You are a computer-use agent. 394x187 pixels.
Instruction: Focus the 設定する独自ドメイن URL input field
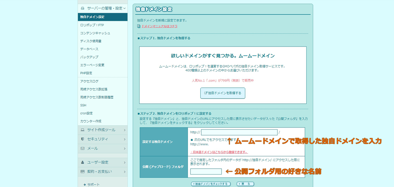239,132
